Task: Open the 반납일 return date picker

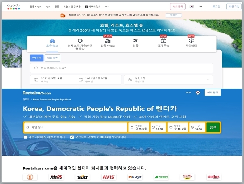Action: click(178, 127)
